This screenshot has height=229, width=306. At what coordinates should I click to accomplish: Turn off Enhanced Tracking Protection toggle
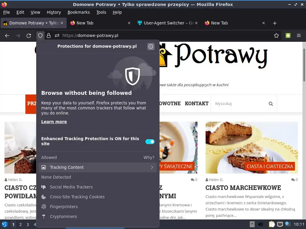pyautogui.click(x=150, y=142)
